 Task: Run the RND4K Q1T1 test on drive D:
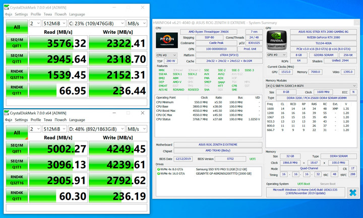pyautogui.click(x=17, y=195)
